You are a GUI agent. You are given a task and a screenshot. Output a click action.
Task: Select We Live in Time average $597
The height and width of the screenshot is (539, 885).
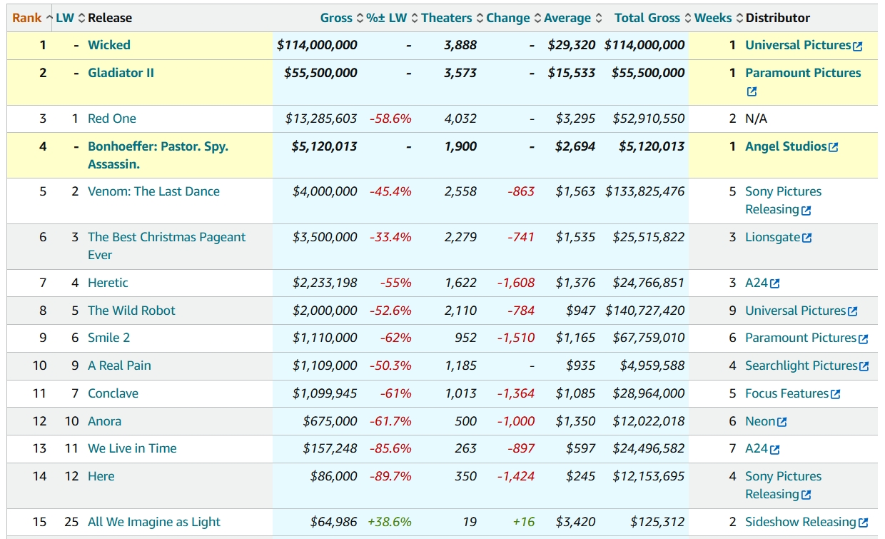pyautogui.click(x=582, y=448)
